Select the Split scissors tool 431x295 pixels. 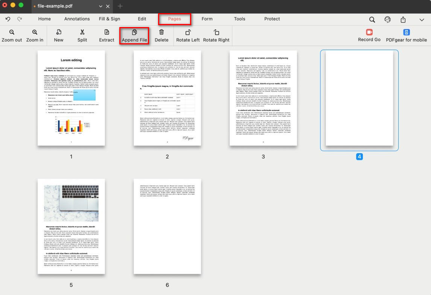coord(82,33)
